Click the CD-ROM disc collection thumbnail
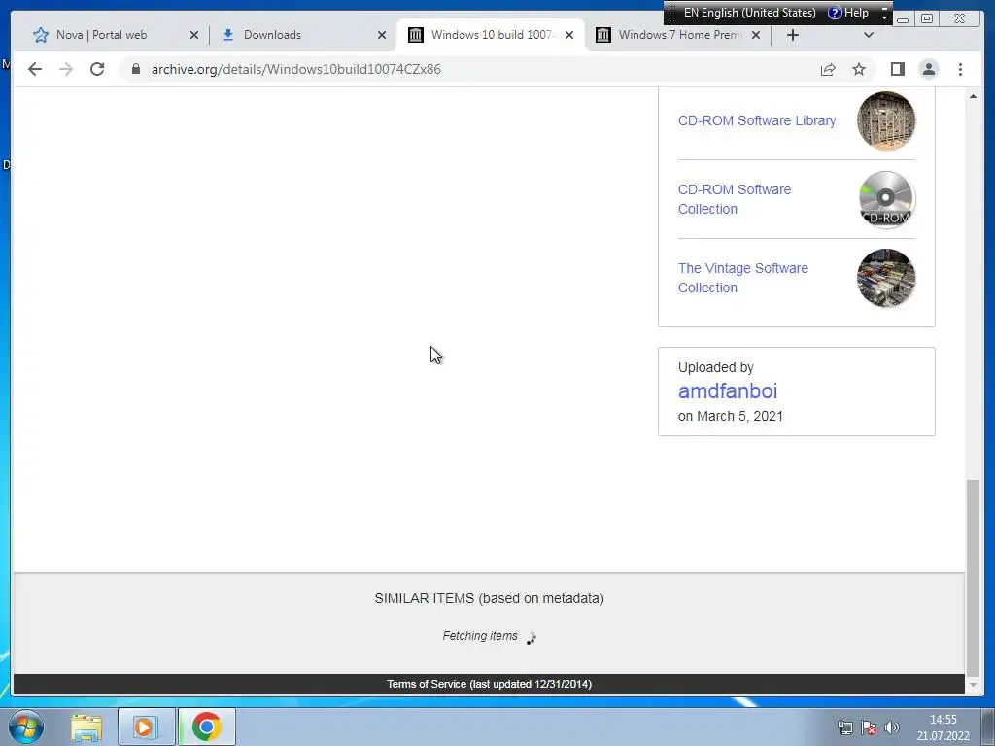995x746 pixels. (x=886, y=199)
